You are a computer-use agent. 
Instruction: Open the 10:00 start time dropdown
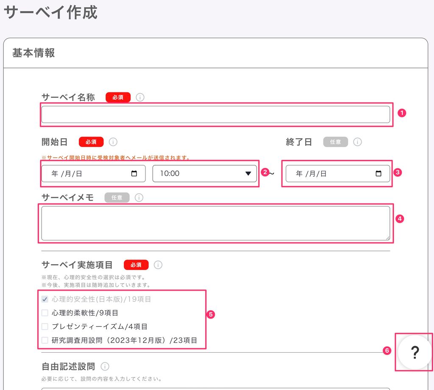click(x=204, y=173)
